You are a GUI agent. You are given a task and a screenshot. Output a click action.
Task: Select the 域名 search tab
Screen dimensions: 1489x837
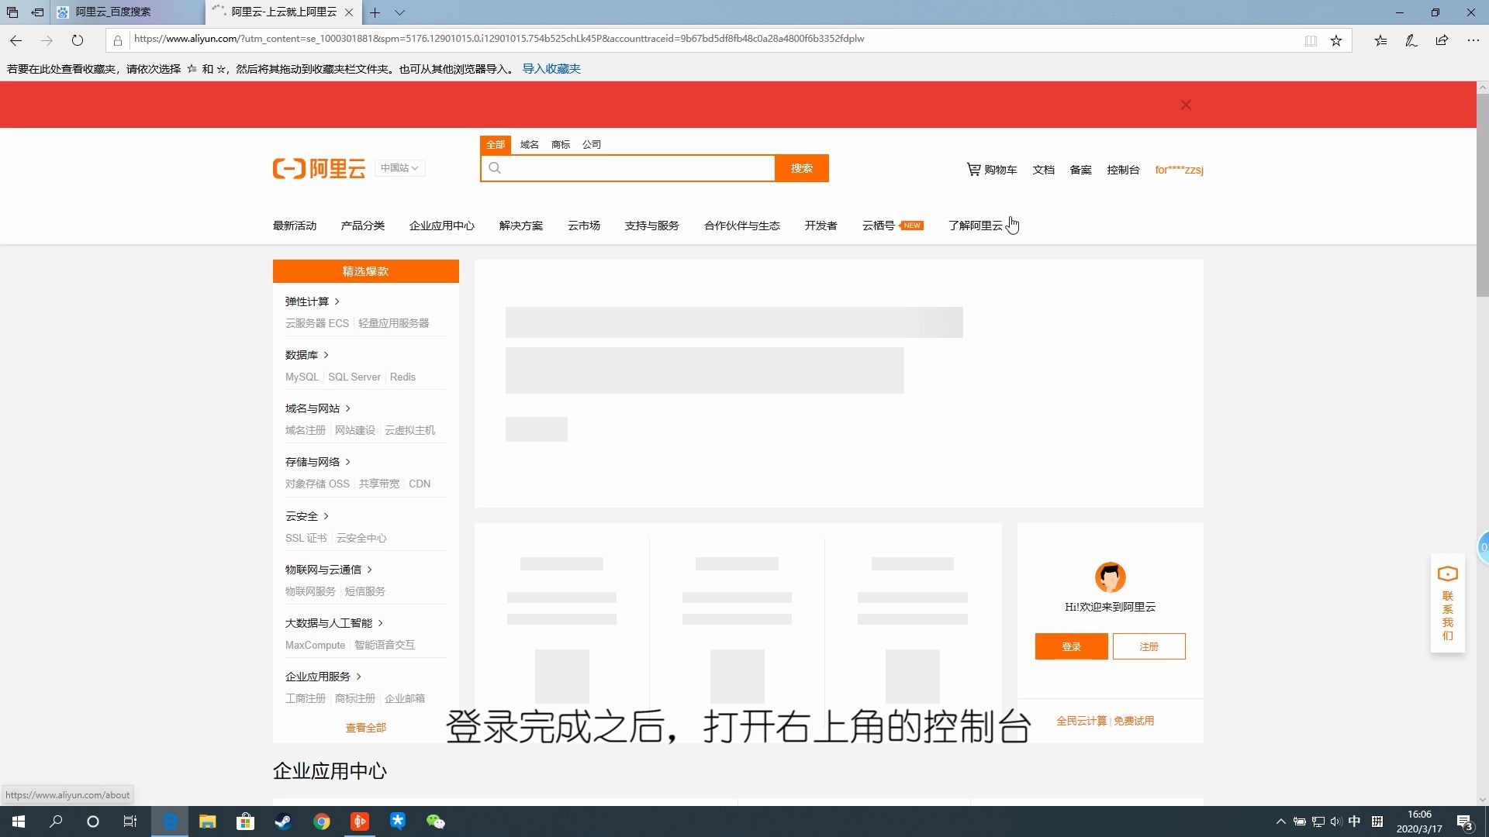(x=529, y=144)
